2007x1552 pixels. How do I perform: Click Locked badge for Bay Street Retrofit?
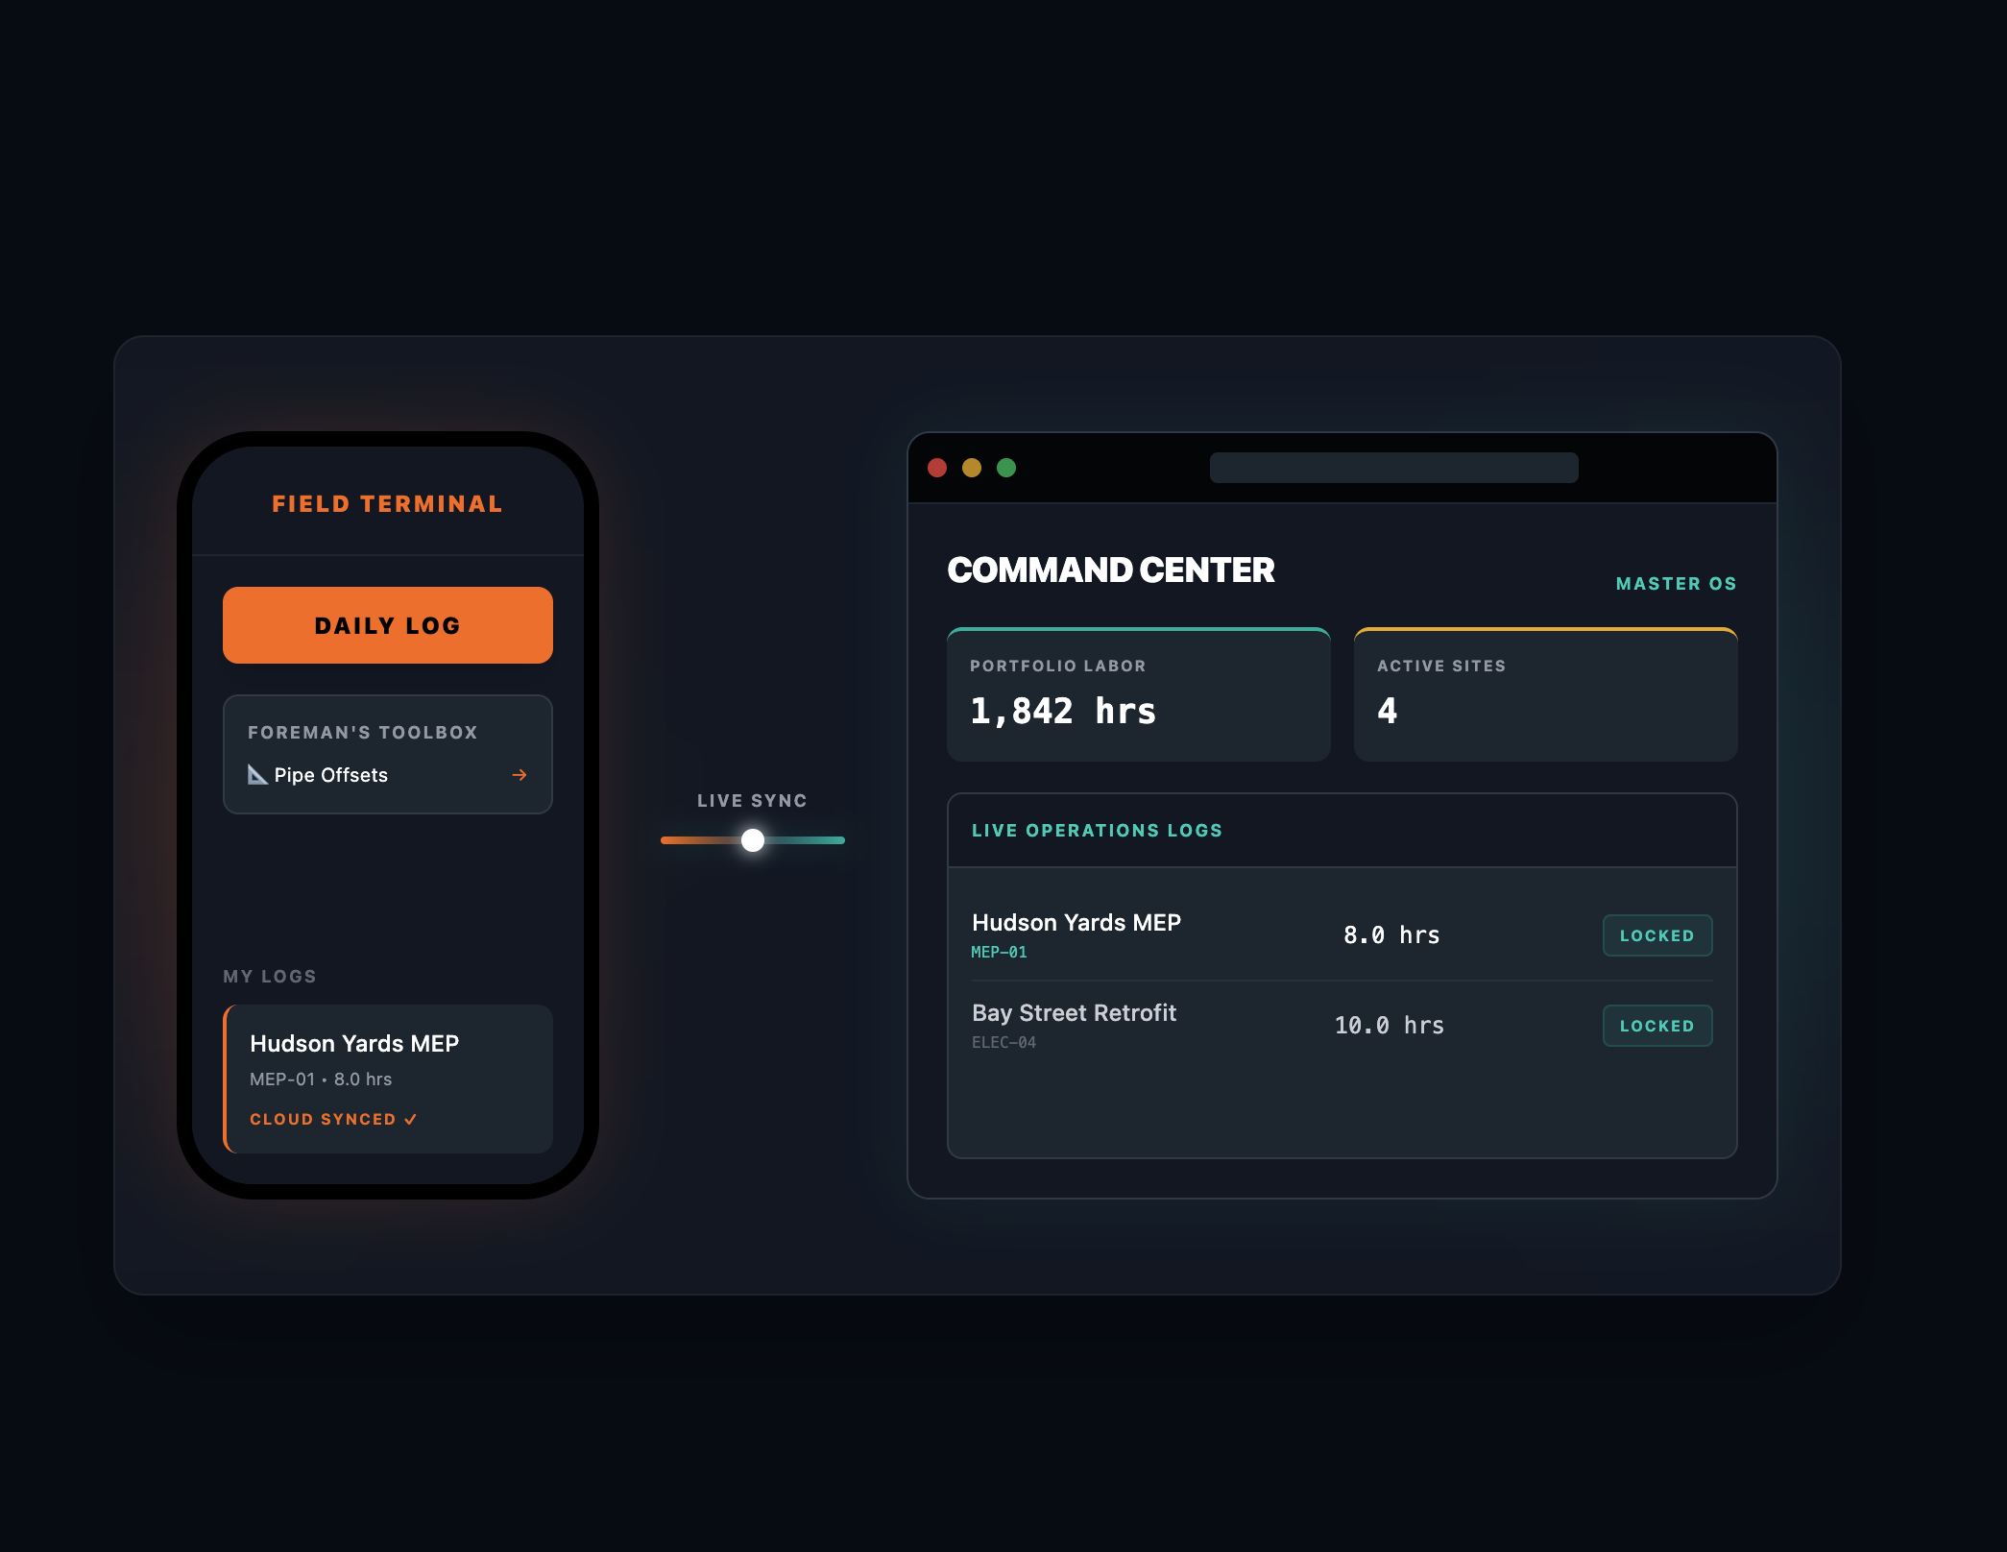1657,1026
